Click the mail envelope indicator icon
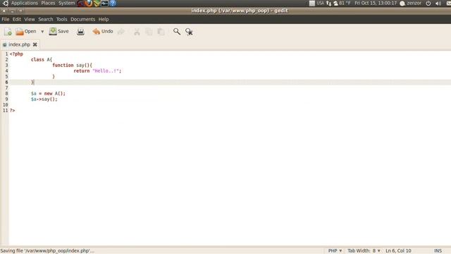This screenshot has width=451, height=254. pyautogui.click(x=448, y=3)
